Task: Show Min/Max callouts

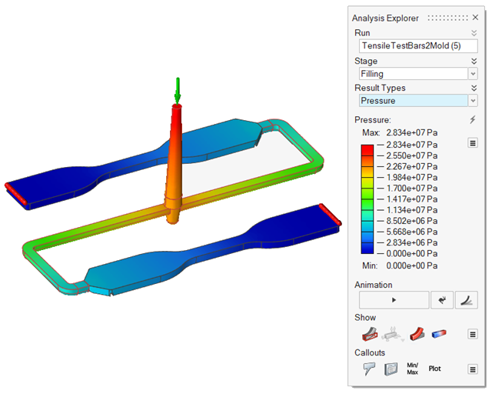Action: [x=412, y=369]
